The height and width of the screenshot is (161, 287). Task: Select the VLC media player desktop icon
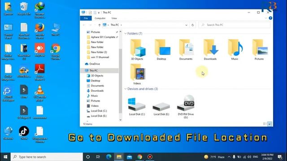(x=40, y=93)
